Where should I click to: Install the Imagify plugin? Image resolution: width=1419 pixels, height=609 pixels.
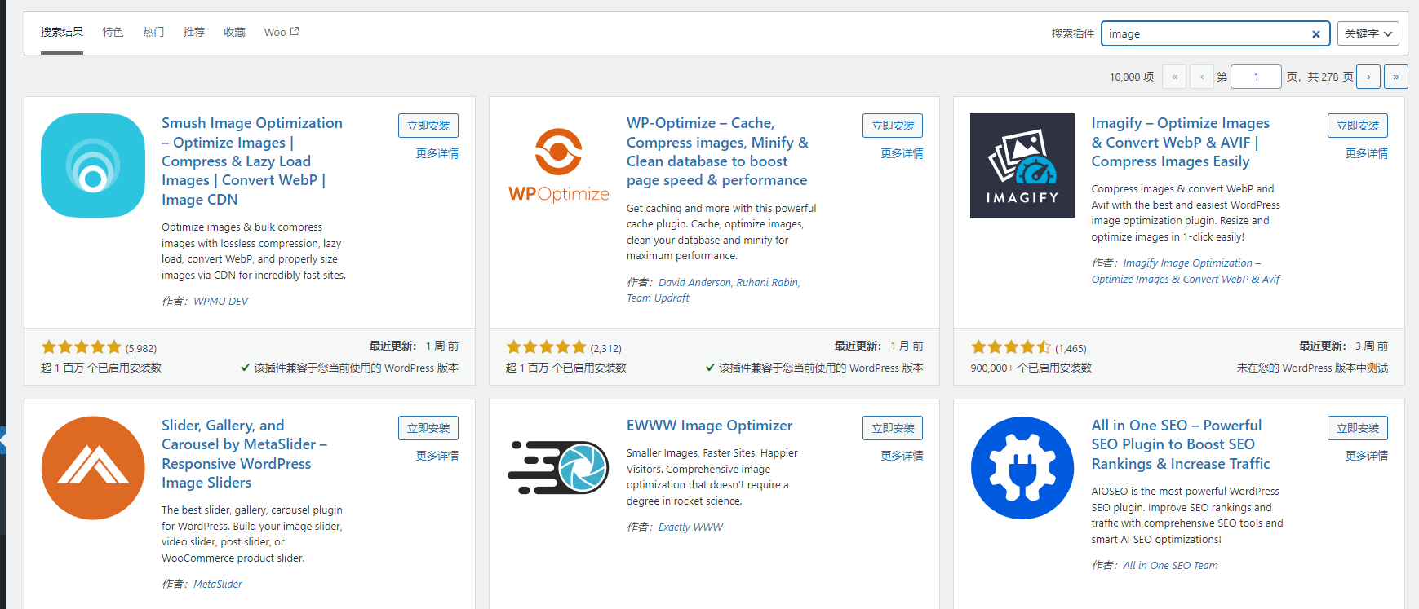pyautogui.click(x=1358, y=126)
